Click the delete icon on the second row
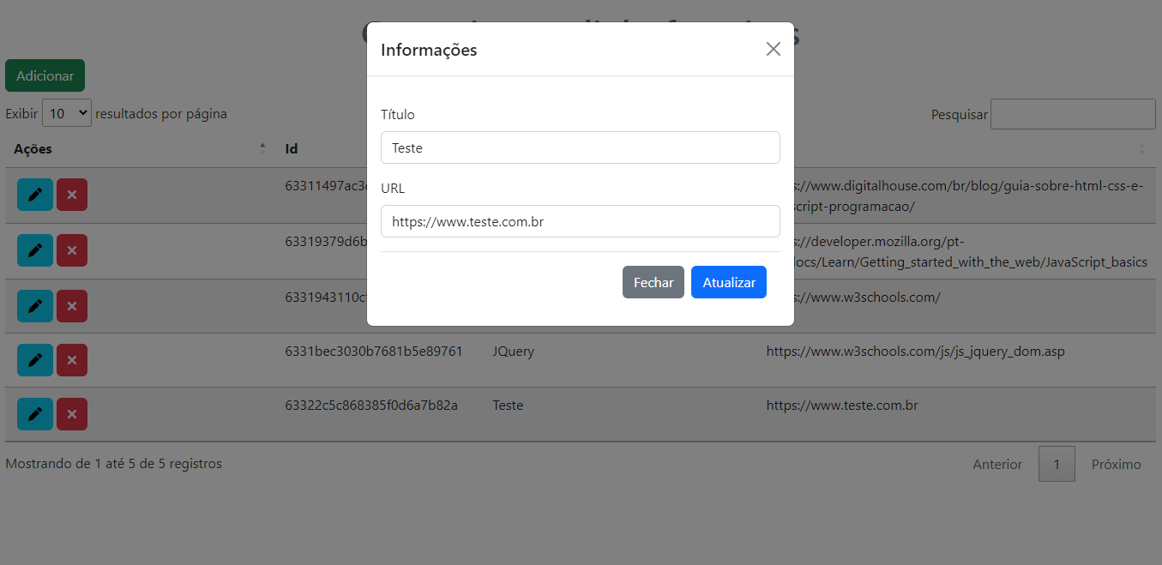 click(71, 250)
